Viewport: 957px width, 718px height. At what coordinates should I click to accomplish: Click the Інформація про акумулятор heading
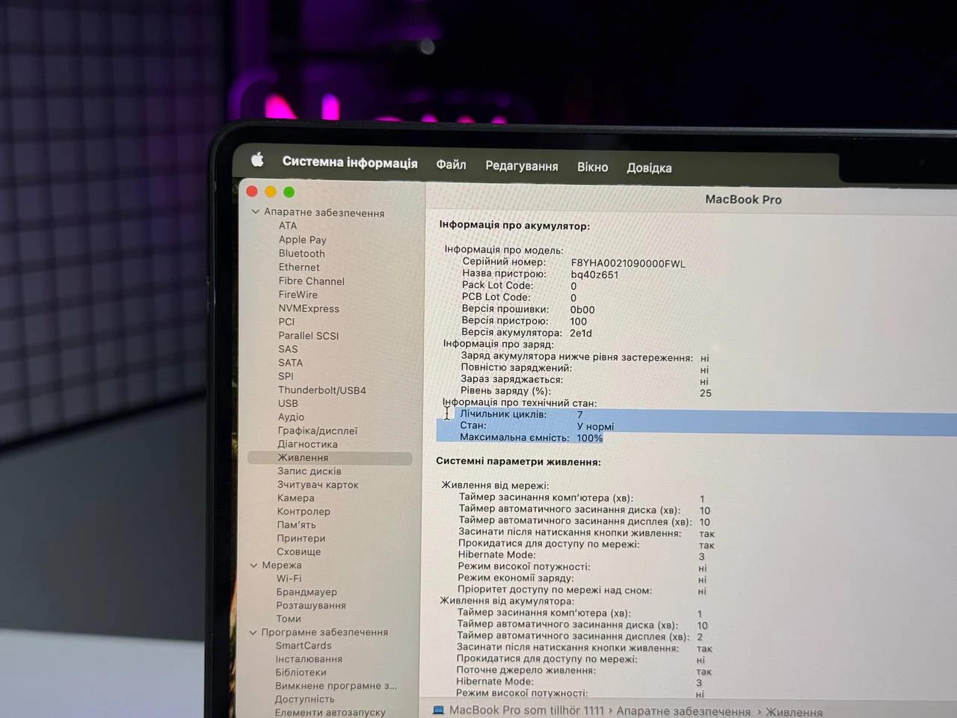point(514,225)
